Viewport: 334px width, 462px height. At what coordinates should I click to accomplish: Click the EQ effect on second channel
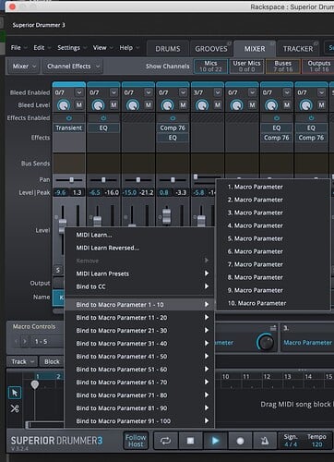(x=103, y=128)
